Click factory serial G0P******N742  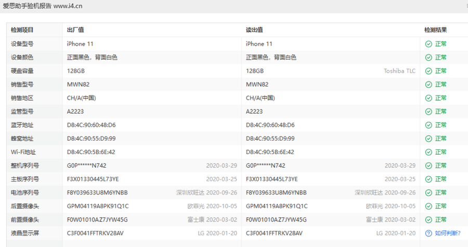click(86, 166)
